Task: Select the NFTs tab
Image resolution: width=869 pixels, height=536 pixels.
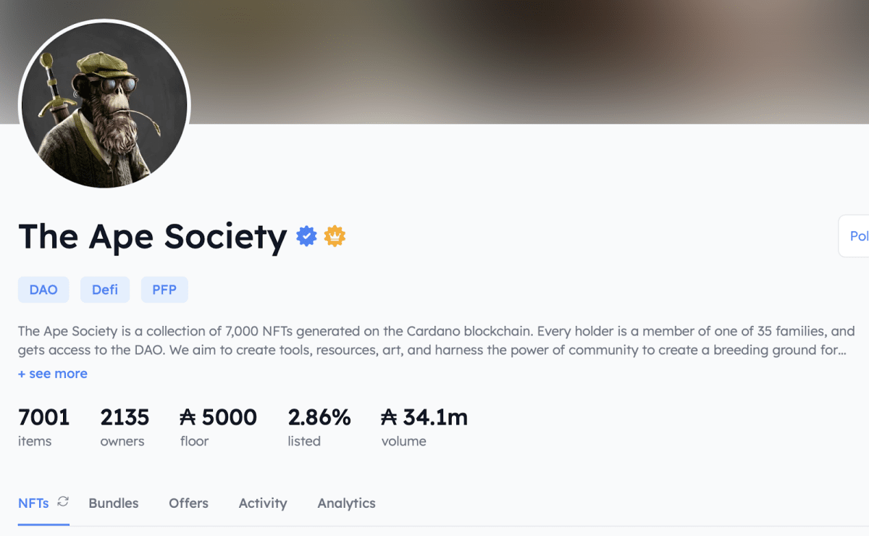Action: pyautogui.click(x=33, y=503)
